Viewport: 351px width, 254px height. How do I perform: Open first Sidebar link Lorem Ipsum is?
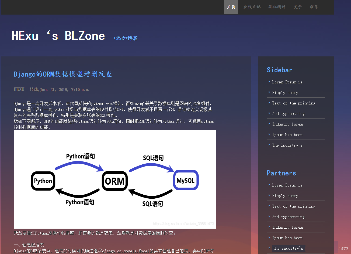(x=287, y=82)
